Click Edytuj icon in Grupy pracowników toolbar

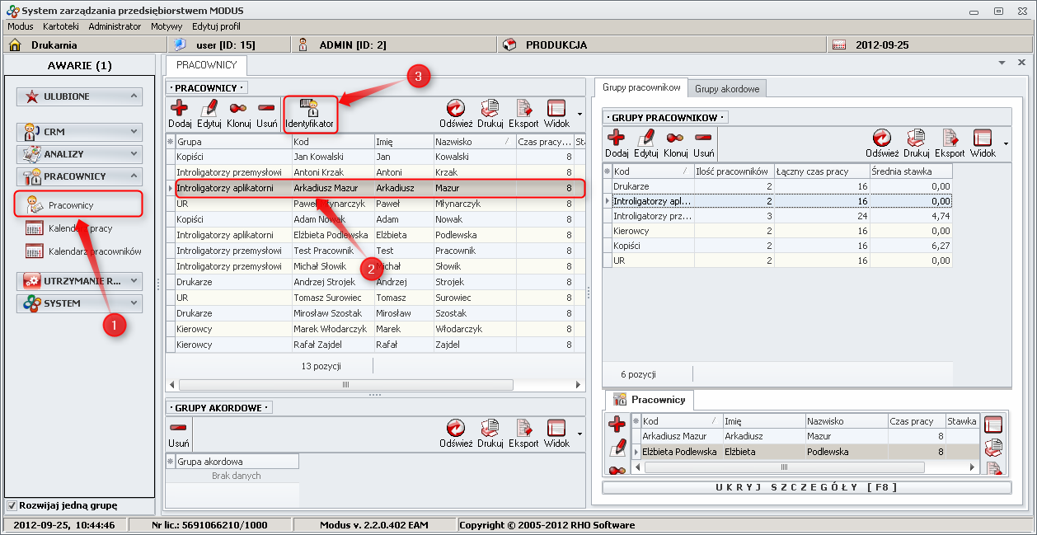tap(646, 143)
